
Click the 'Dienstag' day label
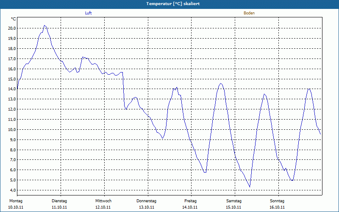(59, 201)
